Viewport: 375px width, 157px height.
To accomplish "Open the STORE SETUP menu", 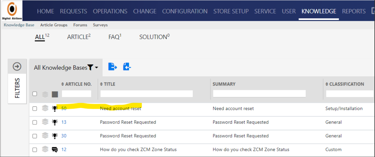I will coord(231,11).
